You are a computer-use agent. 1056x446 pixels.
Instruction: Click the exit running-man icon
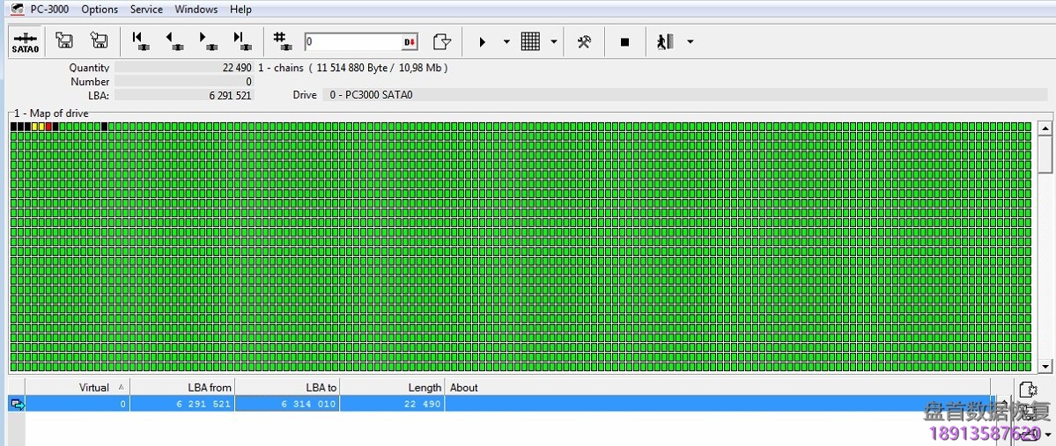tap(665, 41)
